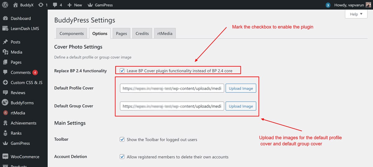Click the updates refresh icon

41,5
